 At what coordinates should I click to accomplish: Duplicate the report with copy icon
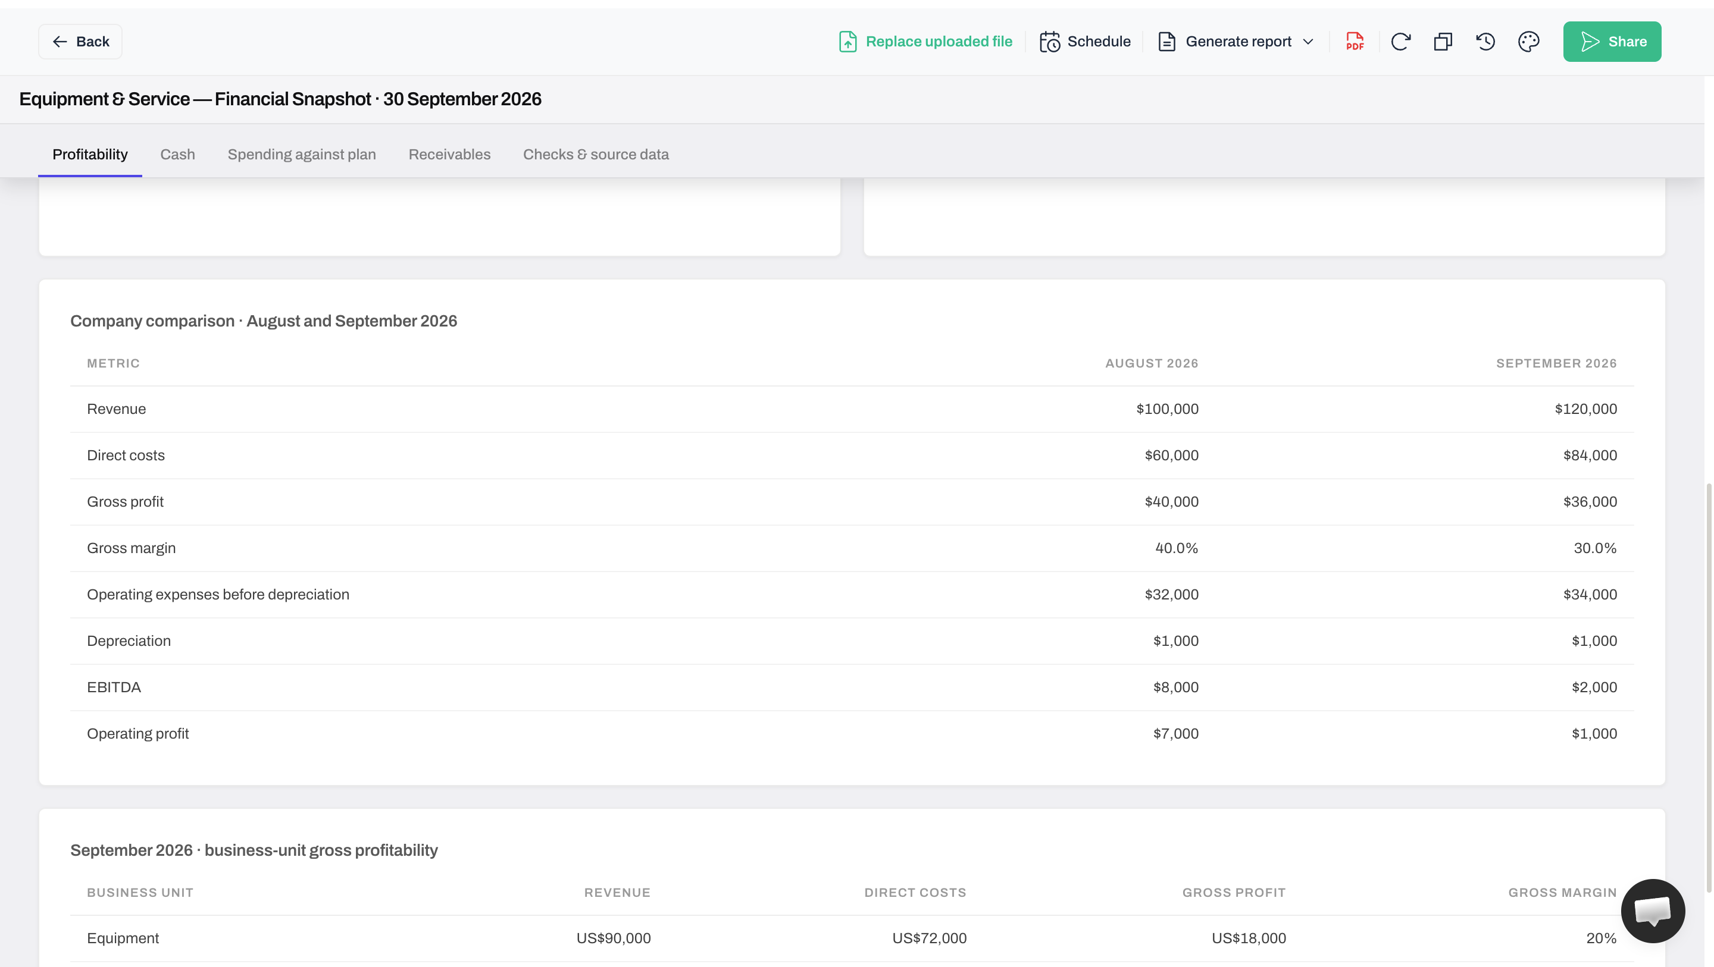click(1443, 41)
